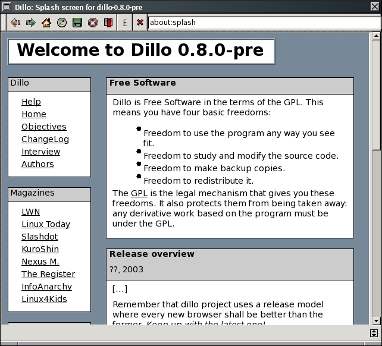Open bookmarks with the red book icon
Viewport: 382px width, 346px height.
click(108, 23)
